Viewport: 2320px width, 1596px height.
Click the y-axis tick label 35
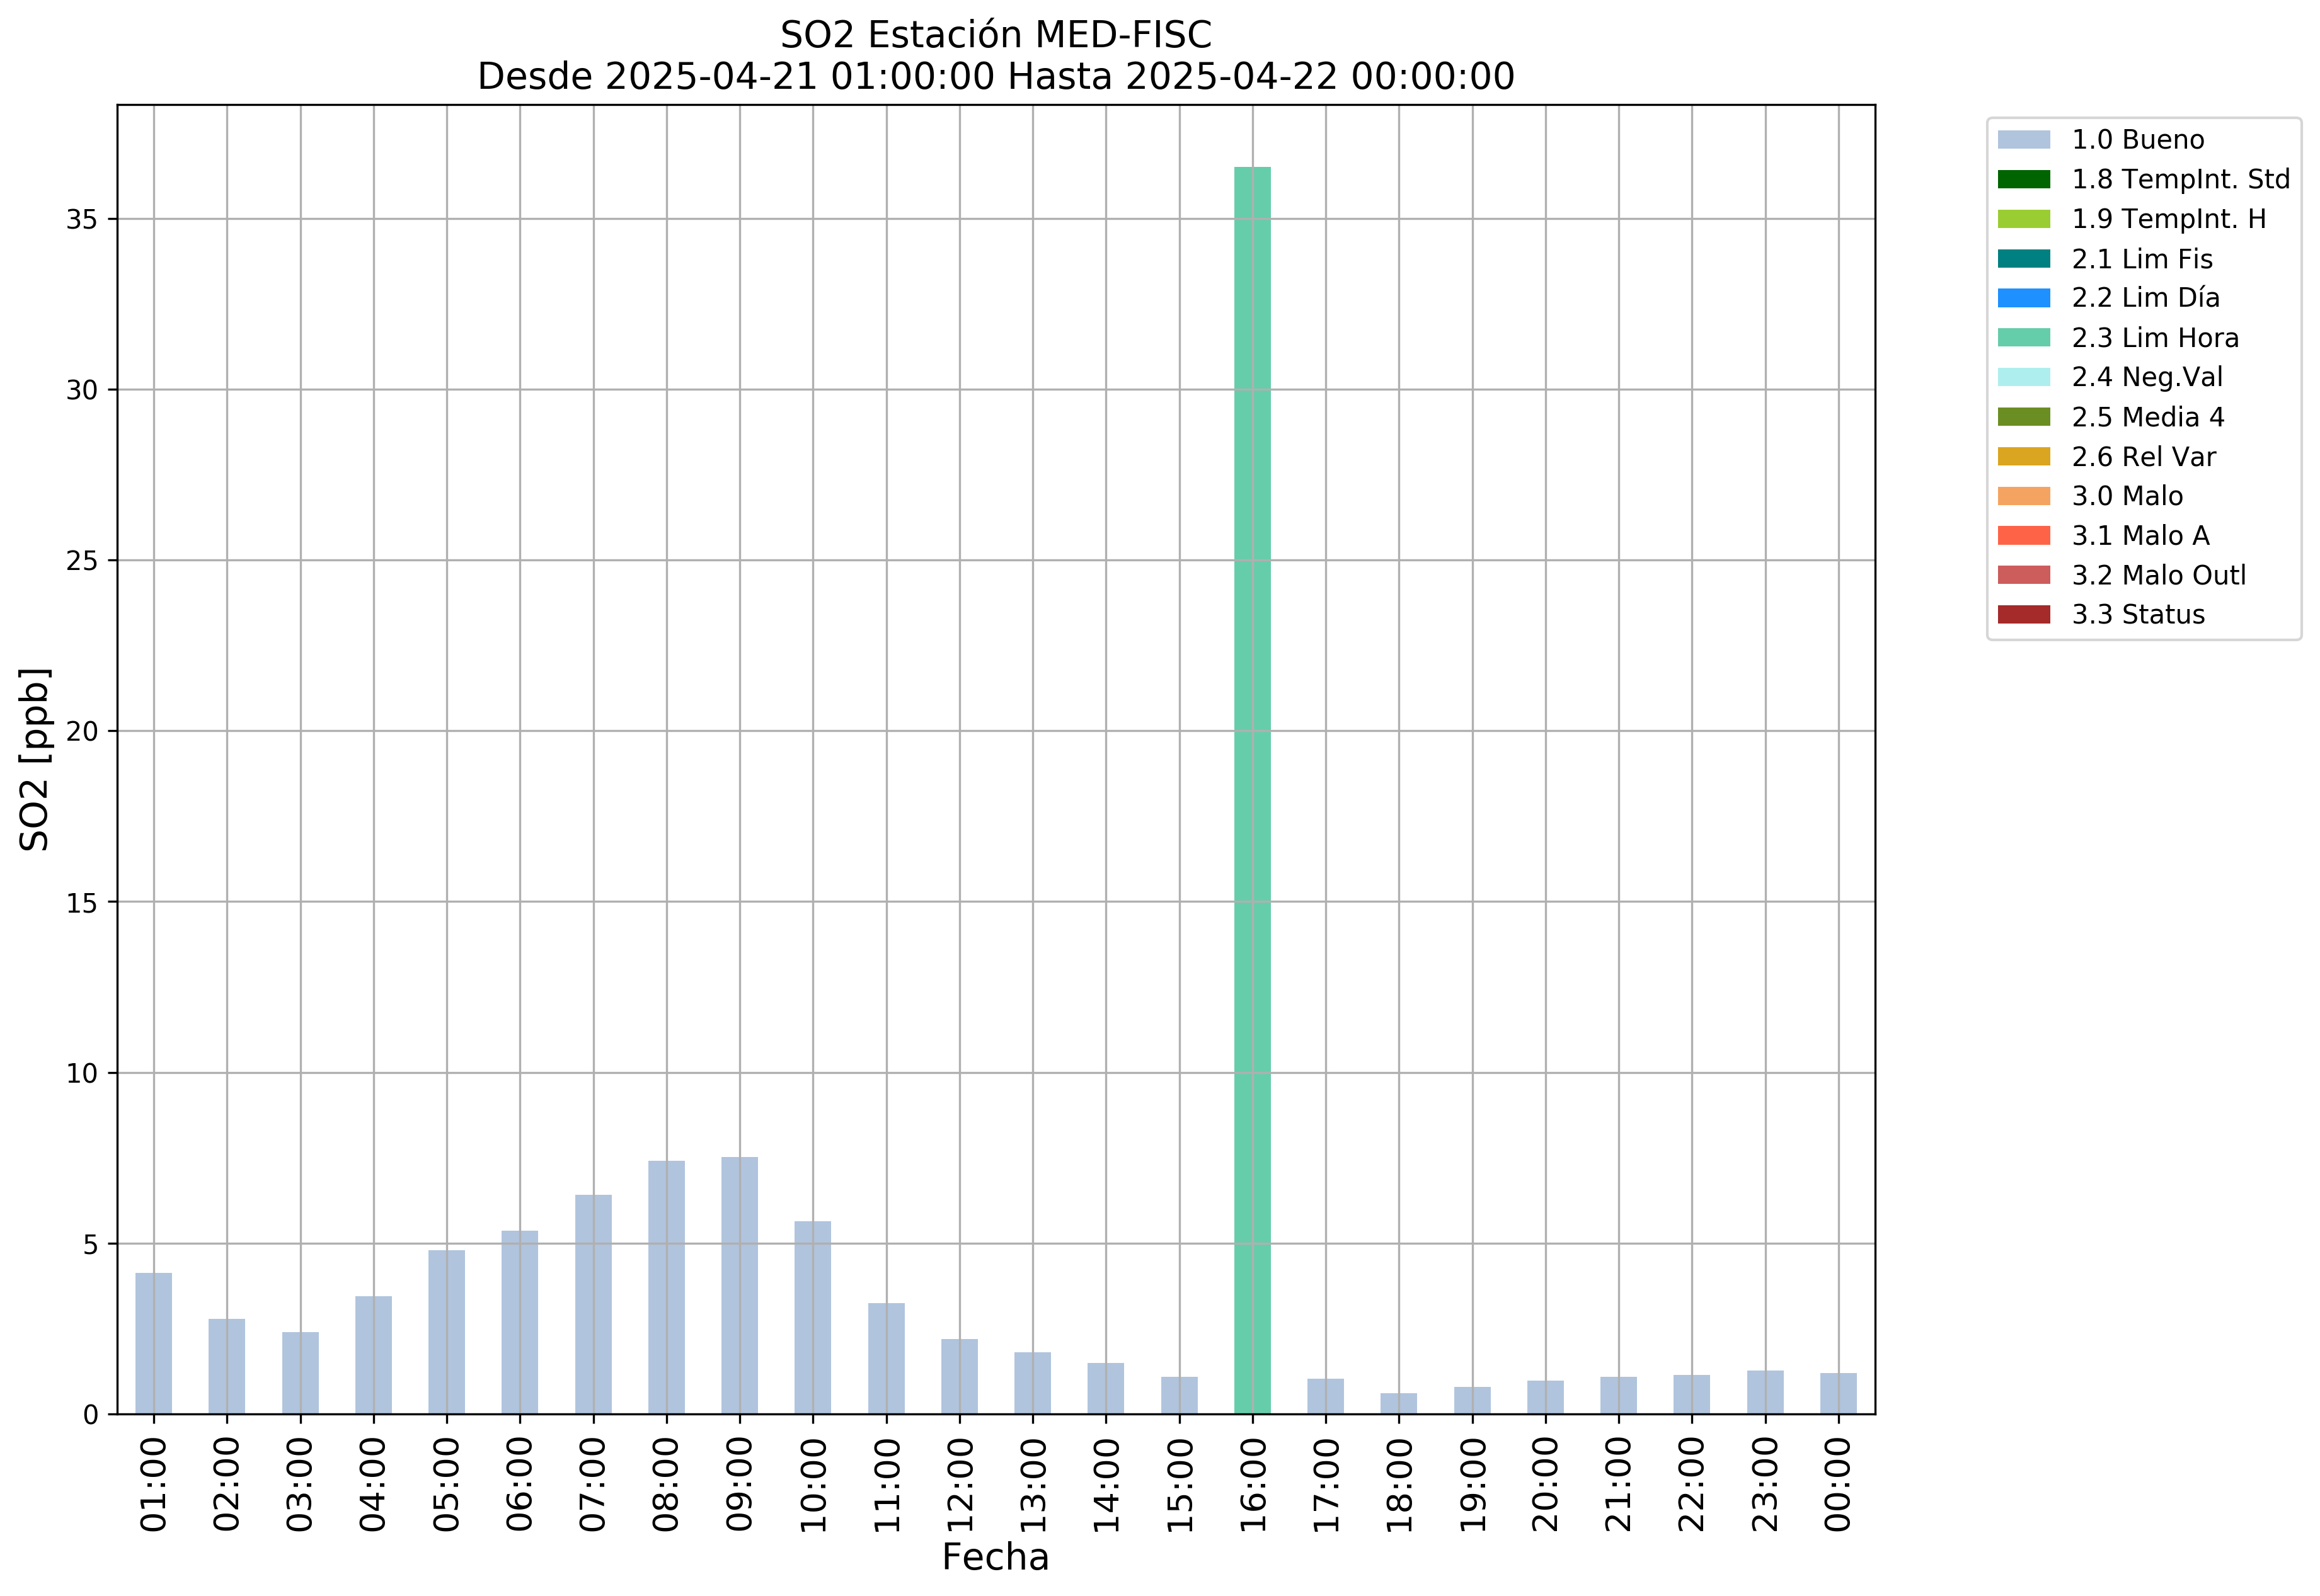(x=82, y=220)
